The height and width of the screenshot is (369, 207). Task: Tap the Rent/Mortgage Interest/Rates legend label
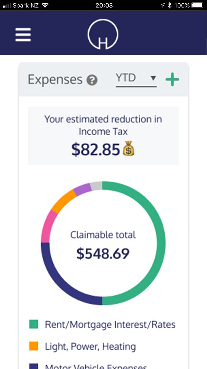click(x=110, y=324)
